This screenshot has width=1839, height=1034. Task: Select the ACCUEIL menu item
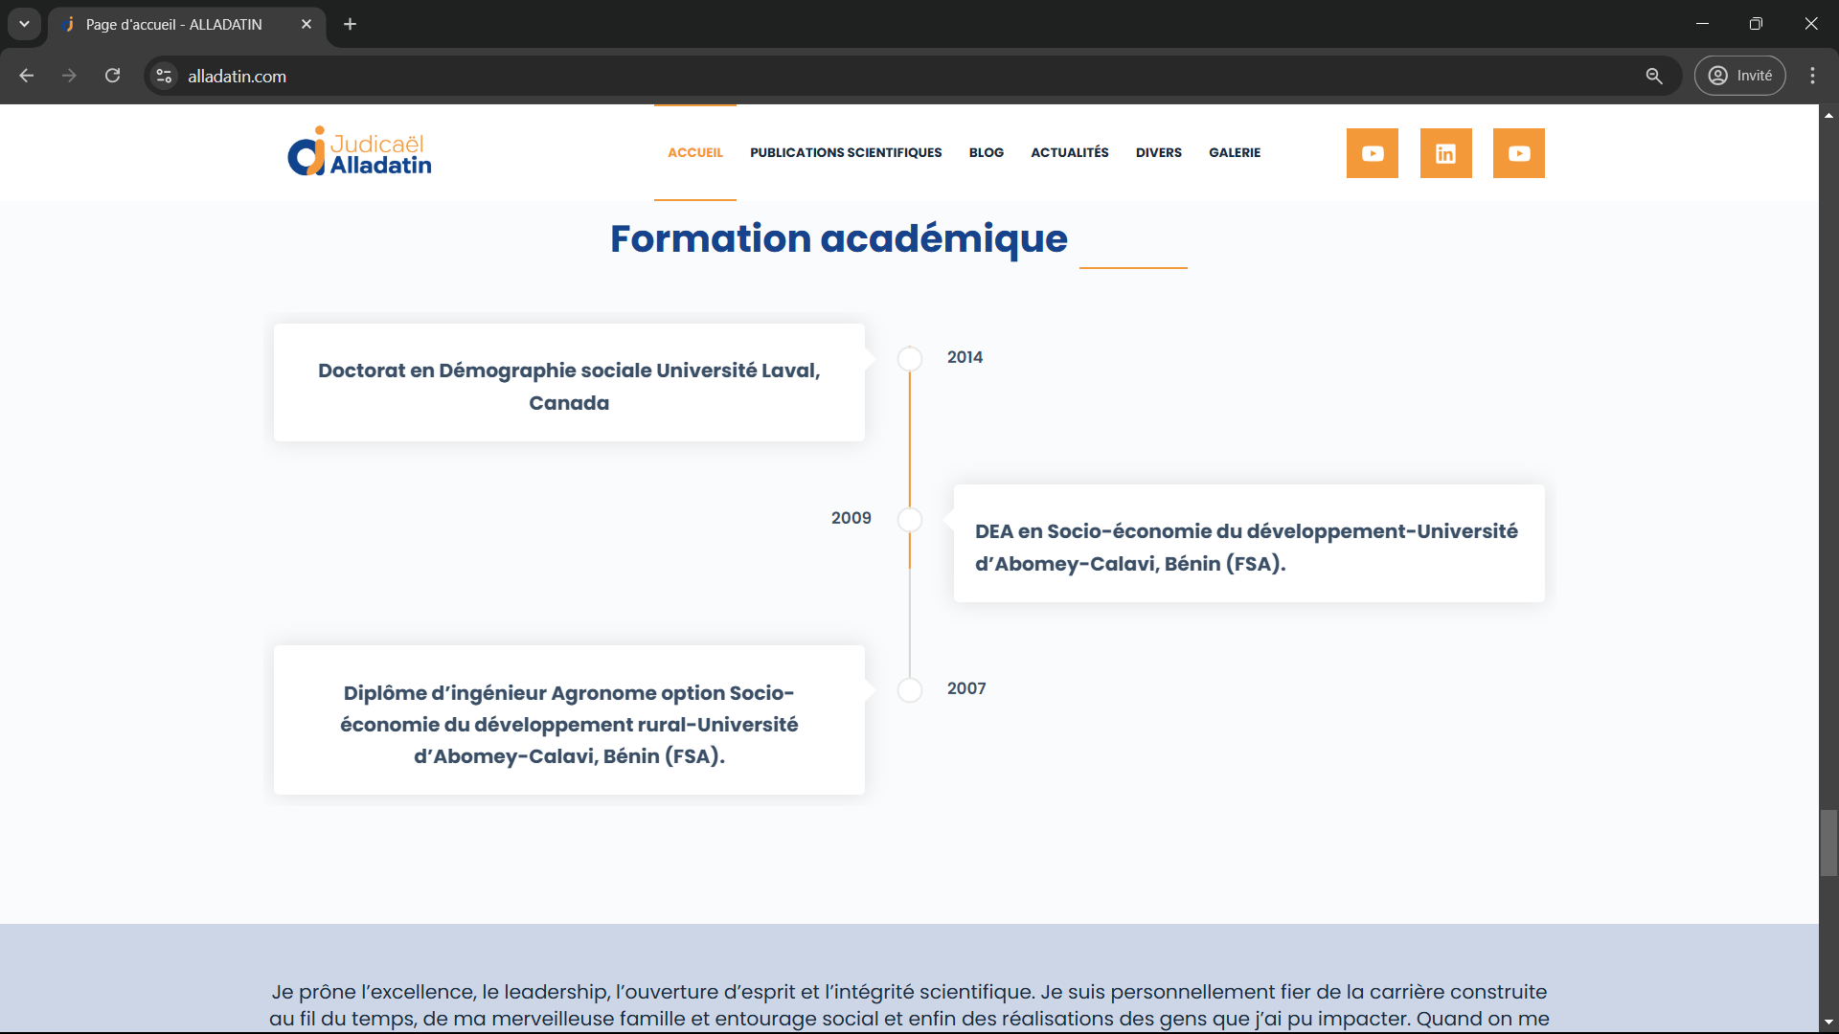point(694,152)
